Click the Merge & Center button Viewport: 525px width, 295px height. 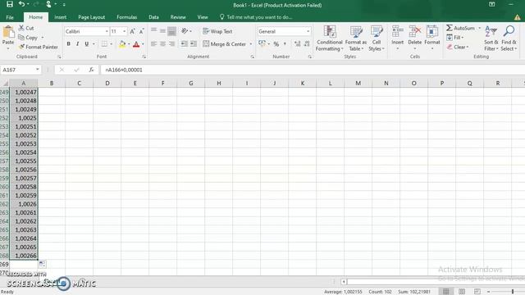(225, 43)
